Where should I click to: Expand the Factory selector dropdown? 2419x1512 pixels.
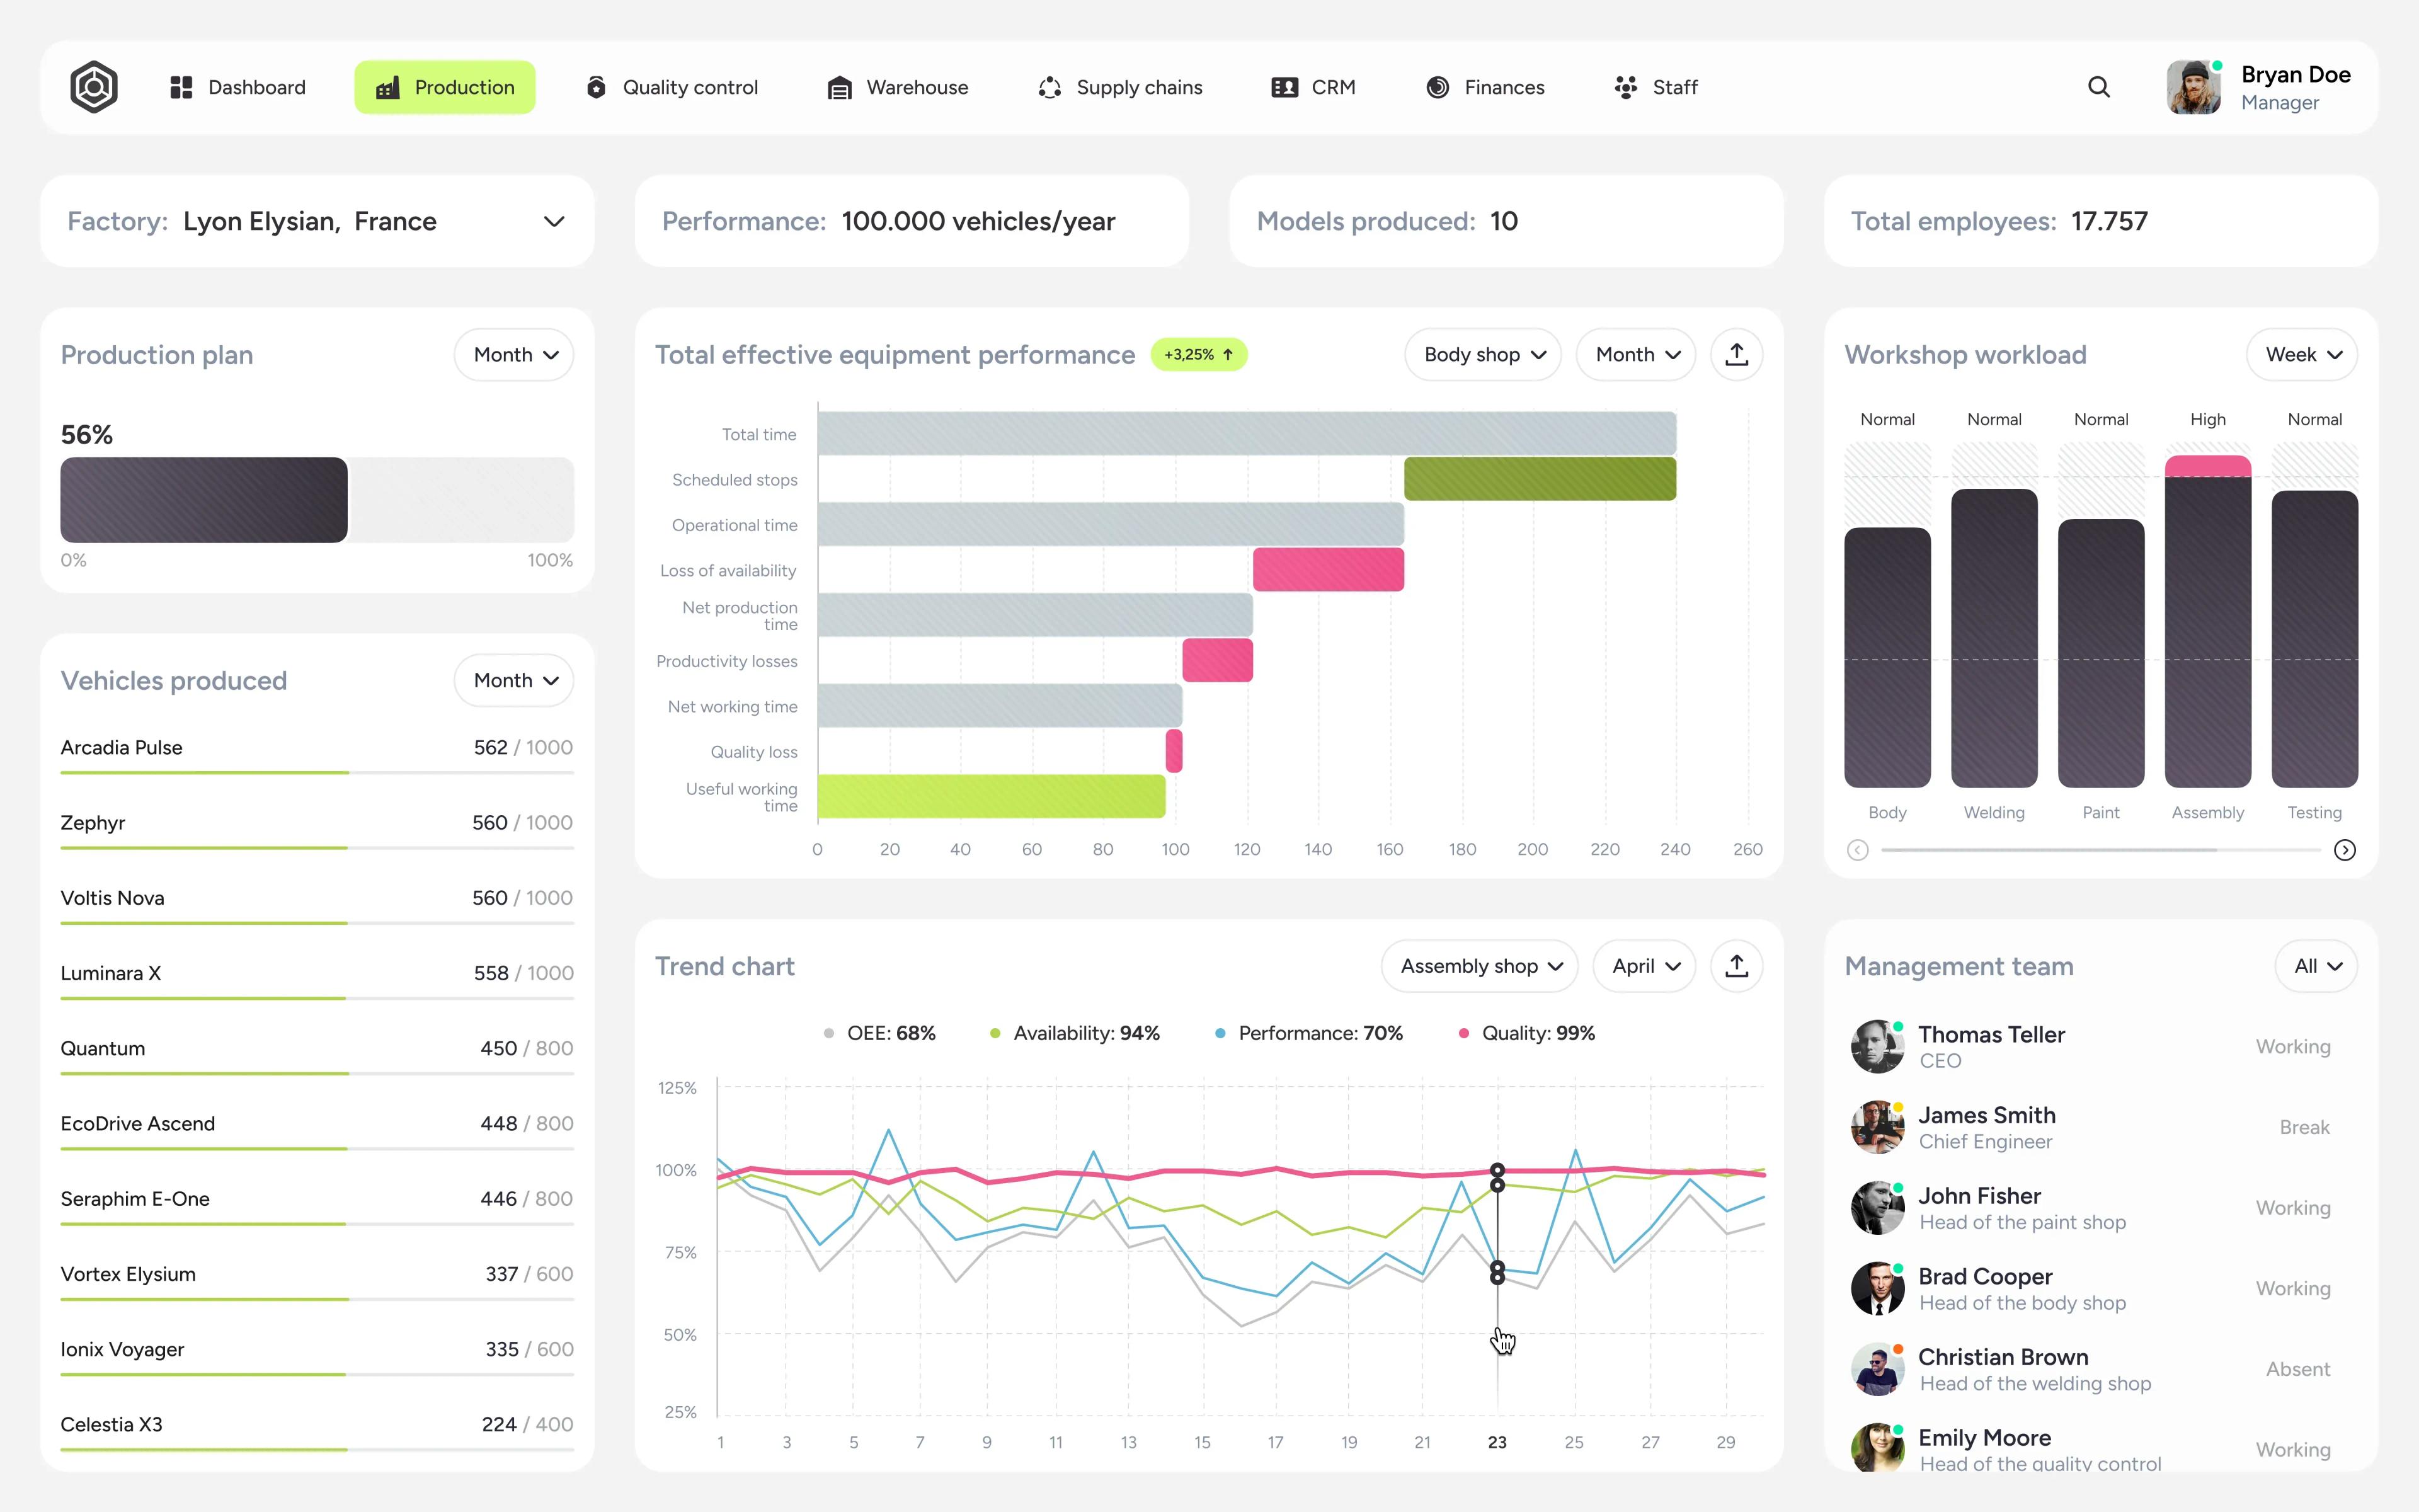click(554, 221)
